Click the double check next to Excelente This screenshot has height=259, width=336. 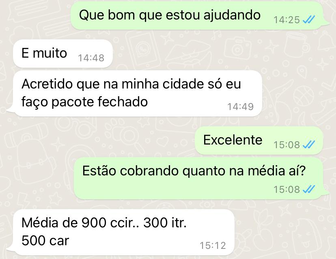pos(309,145)
